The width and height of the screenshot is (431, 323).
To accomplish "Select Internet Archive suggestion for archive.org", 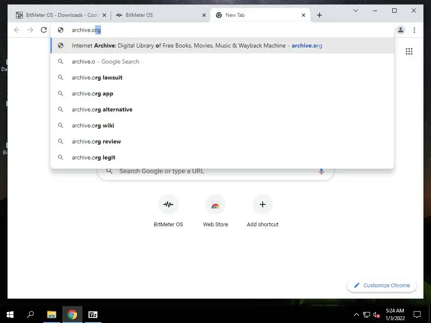I will pyautogui.click(x=222, y=45).
